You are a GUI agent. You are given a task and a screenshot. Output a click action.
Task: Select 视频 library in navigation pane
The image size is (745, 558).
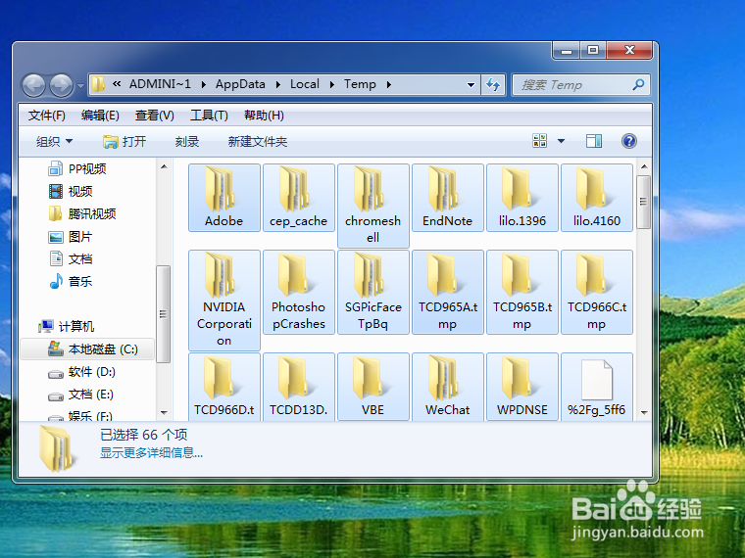point(71,191)
